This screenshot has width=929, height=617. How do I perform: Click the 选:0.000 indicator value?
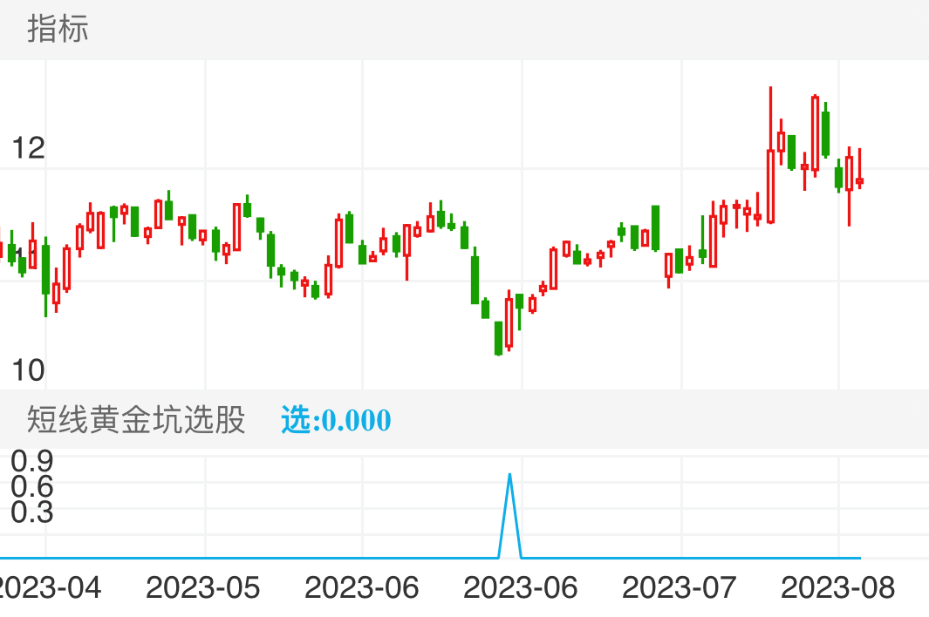pyautogui.click(x=336, y=420)
